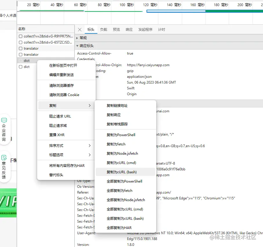This screenshot has height=247, width=263.
Task: Tick checkbox of second translator request
Action: pos(21,55)
